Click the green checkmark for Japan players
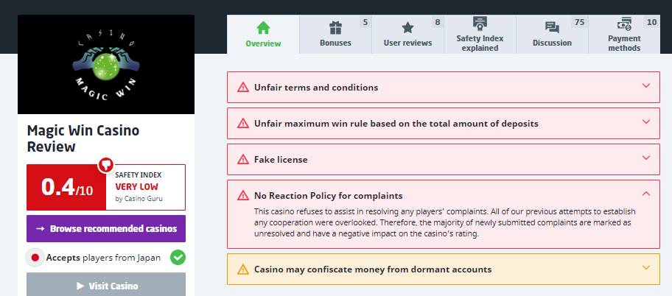The image size is (672, 296). 178,258
